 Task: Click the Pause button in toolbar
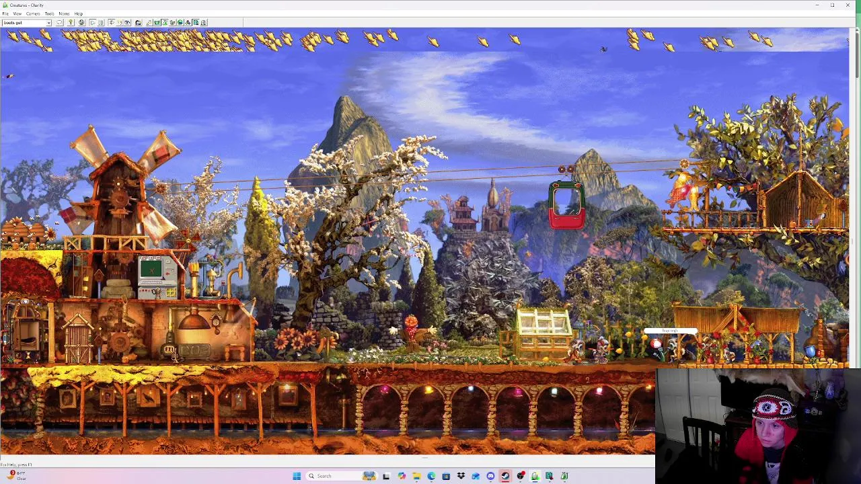[101, 23]
